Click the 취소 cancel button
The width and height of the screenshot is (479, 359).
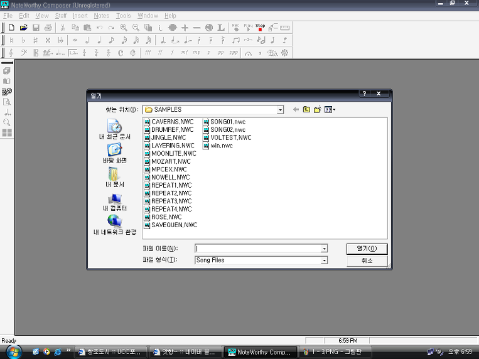[x=367, y=260]
